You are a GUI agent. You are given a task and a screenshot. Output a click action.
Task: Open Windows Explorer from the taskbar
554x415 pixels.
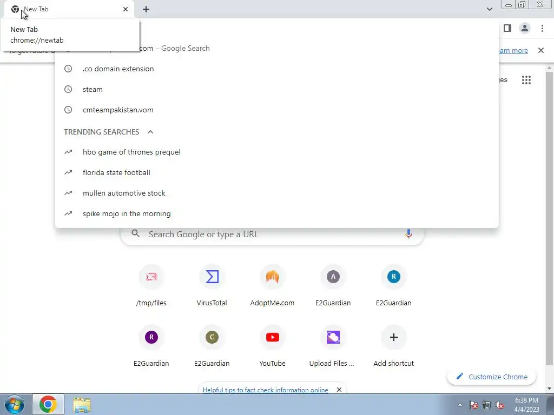point(82,405)
